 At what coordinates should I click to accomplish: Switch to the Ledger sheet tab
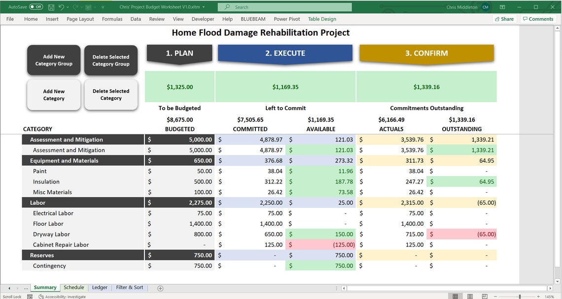tap(100, 288)
